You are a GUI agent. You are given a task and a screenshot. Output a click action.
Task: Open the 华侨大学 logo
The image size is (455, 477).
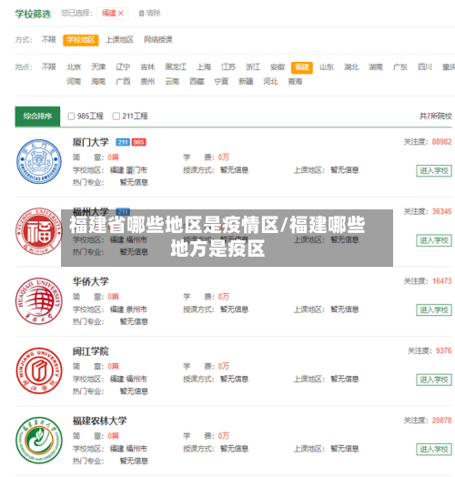(39, 301)
